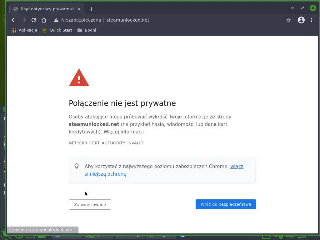Expand the Bodhi bookmarks folder
320x240 pixels.
[x=87, y=30]
